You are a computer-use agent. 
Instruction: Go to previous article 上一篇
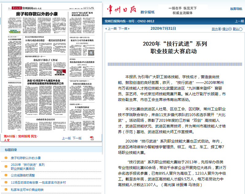point(112,29)
